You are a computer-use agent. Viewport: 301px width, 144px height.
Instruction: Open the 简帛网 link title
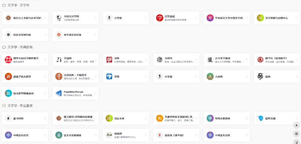point(118,133)
